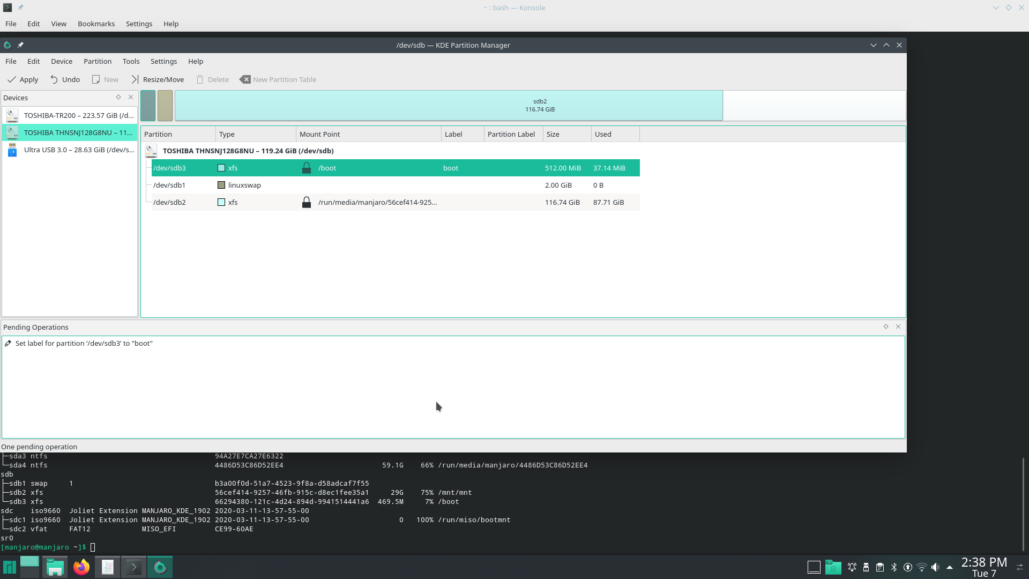Open the Tools menu

pos(131,61)
